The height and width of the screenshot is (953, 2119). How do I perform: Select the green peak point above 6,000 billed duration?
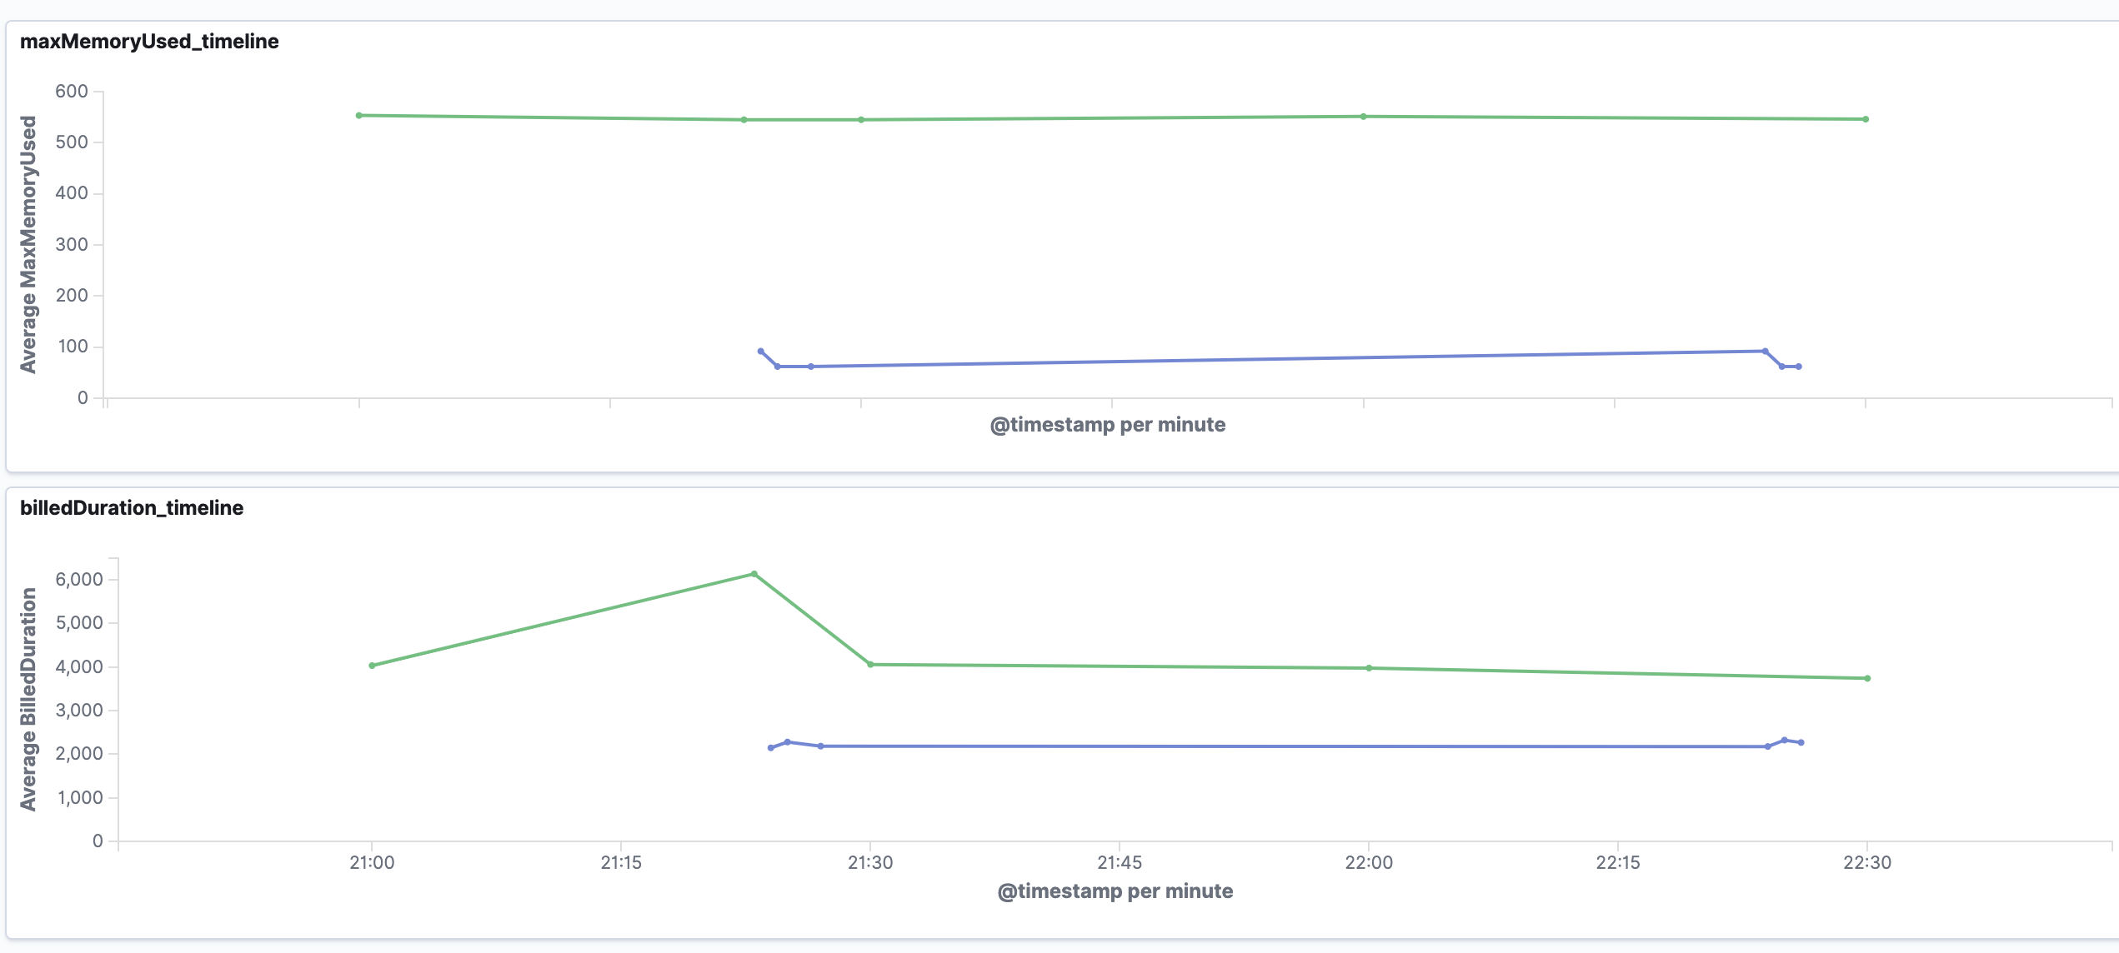click(x=754, y=574)
